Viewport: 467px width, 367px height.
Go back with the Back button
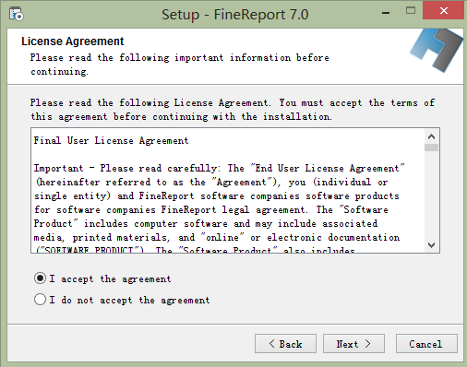(x=285, y=344)
